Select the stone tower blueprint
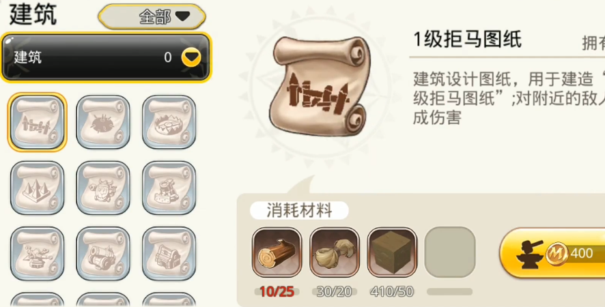Viewport: 605px width, 307px height. (169, 188)
